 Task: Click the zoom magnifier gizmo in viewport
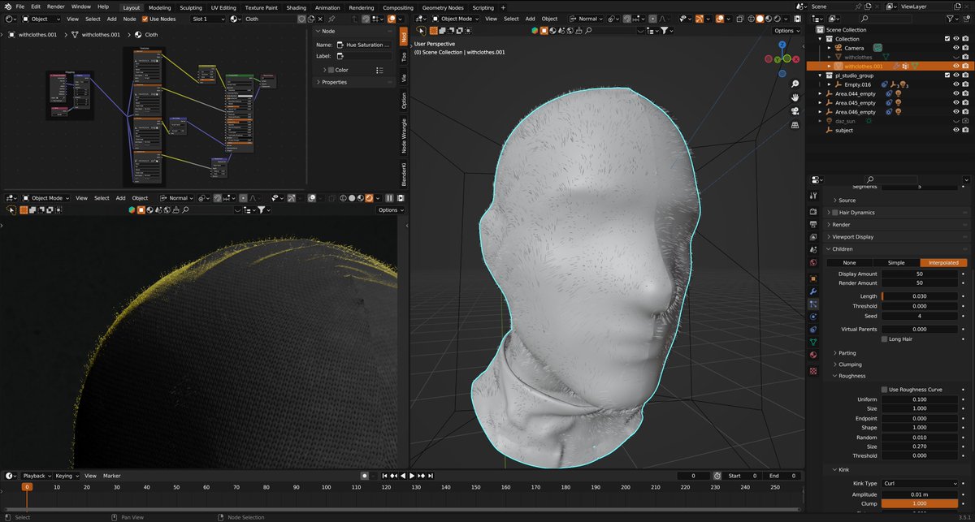point(795,84)
